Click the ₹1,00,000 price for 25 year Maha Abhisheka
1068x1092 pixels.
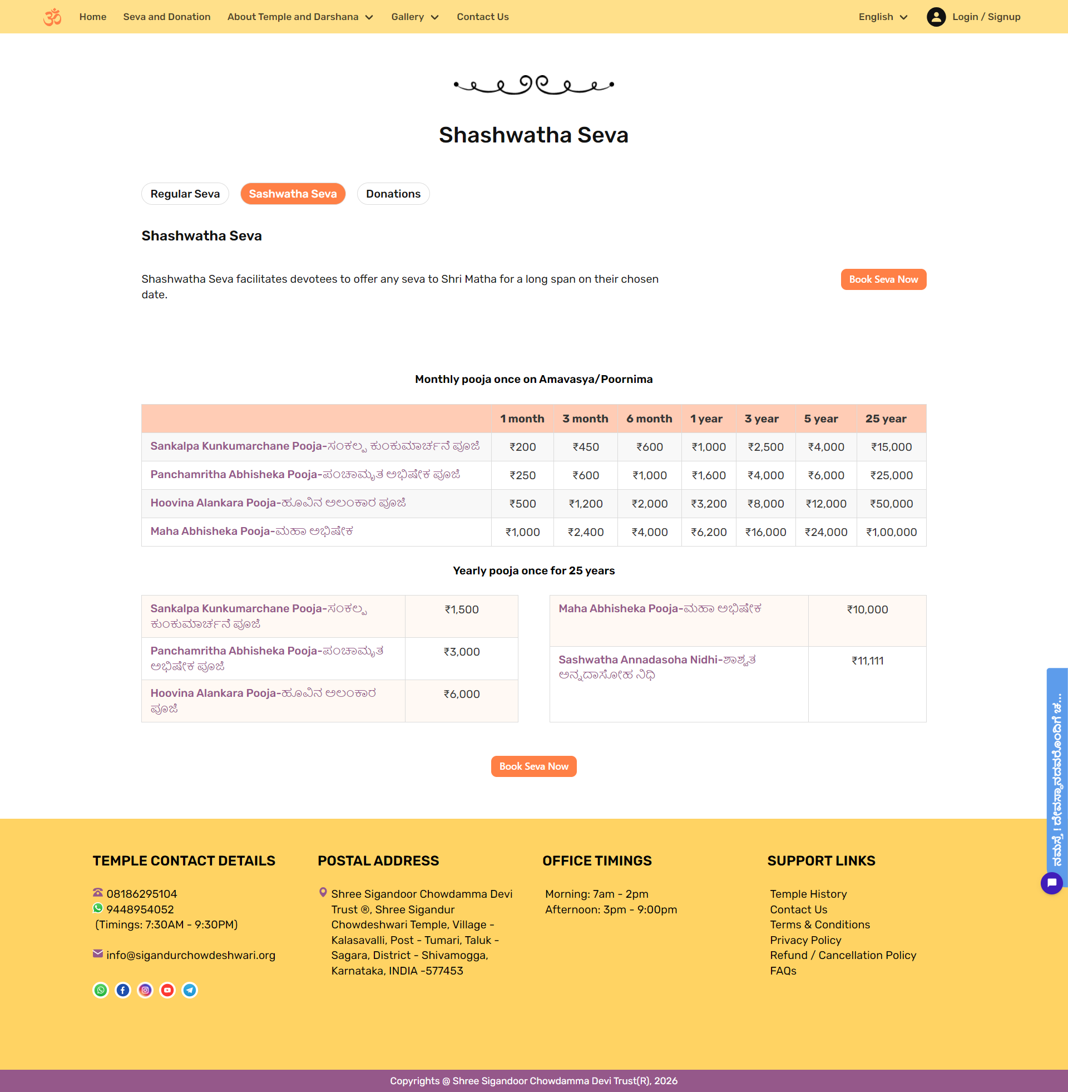pyautogui.click(x=891, y=533)
